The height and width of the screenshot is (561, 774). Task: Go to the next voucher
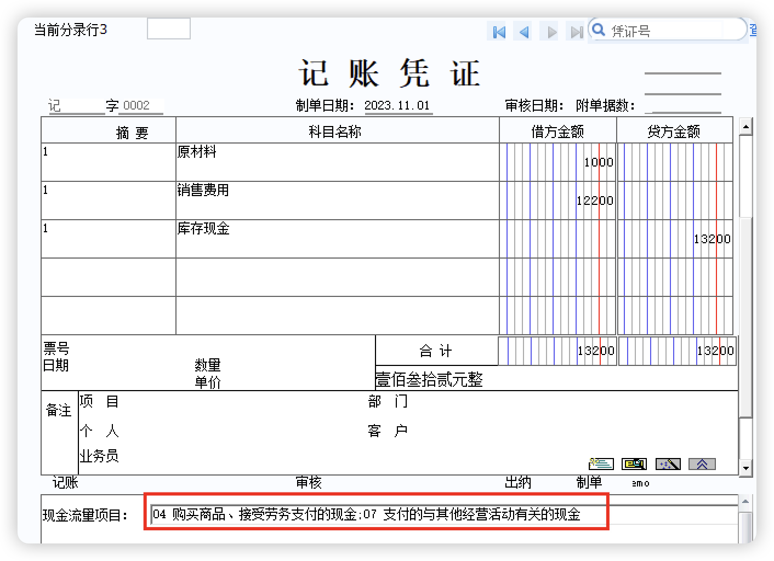[x=550, y=32]
